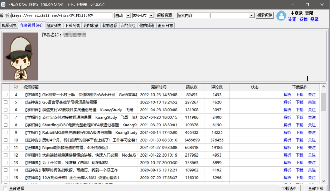Click scrollbar down arrow in video table
Screen dimensions: 330x191
324,181
